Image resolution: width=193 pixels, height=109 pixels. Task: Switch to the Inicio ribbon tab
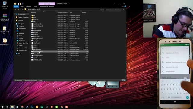[22, 6]
